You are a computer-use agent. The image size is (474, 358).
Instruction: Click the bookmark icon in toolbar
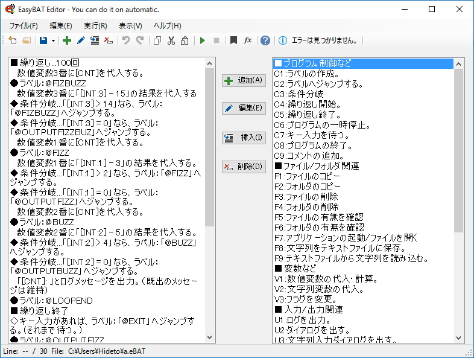point(233,40)
